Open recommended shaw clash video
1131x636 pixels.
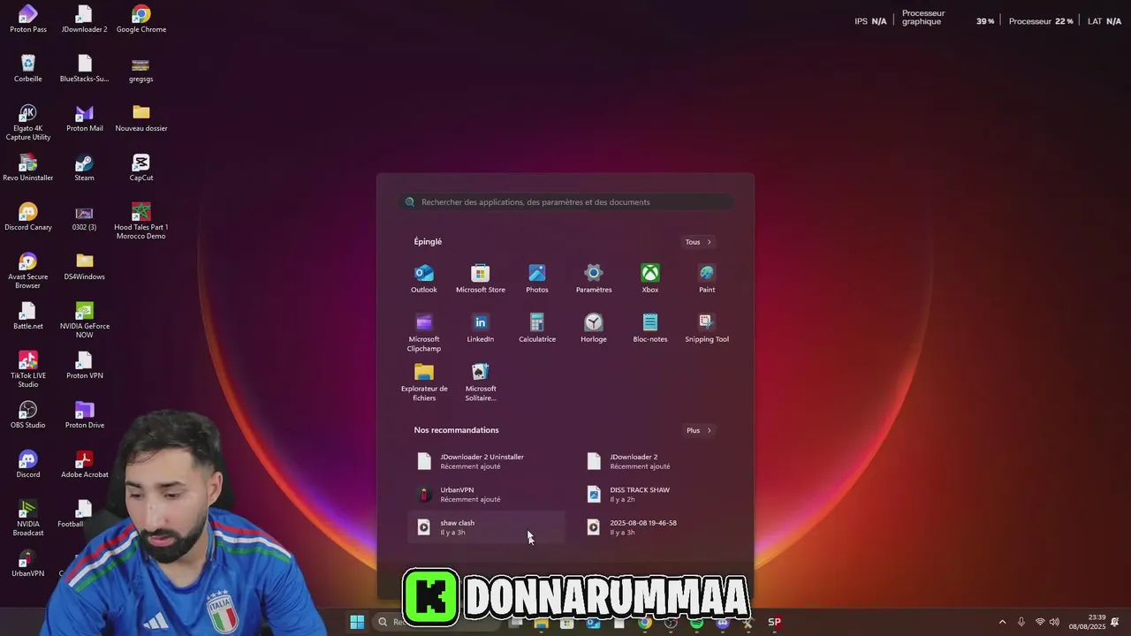486,527
